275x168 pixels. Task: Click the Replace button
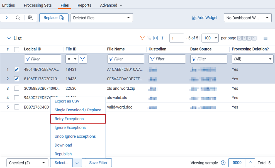click(54, 18)
